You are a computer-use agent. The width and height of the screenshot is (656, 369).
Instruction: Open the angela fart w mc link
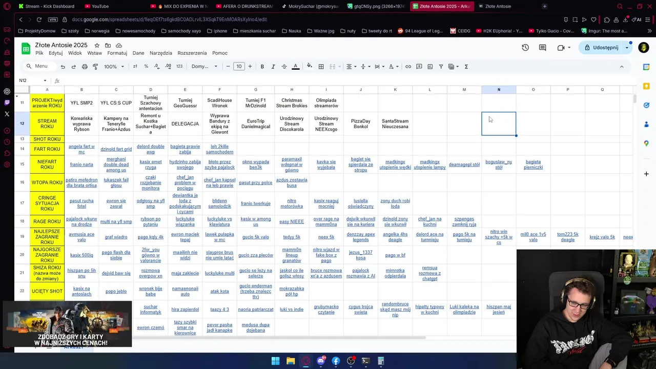[81, 149]
